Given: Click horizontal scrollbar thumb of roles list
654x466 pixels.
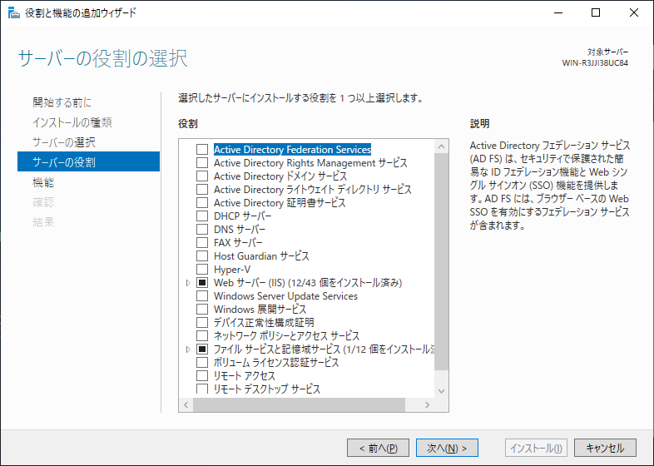Looking at the screenshot, I should [299, 404].
